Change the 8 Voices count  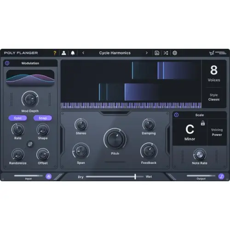coord(214,73)
